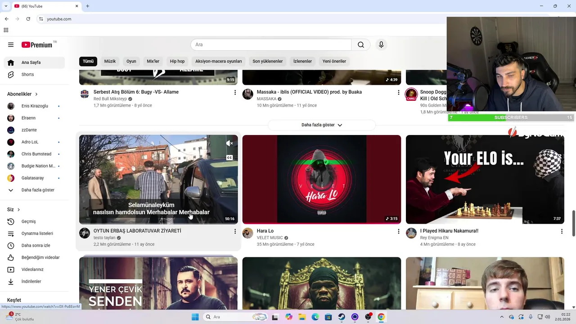Open Rey Enigma EN channel link
This screenshot has height=324, width=576.
[434, 238]
